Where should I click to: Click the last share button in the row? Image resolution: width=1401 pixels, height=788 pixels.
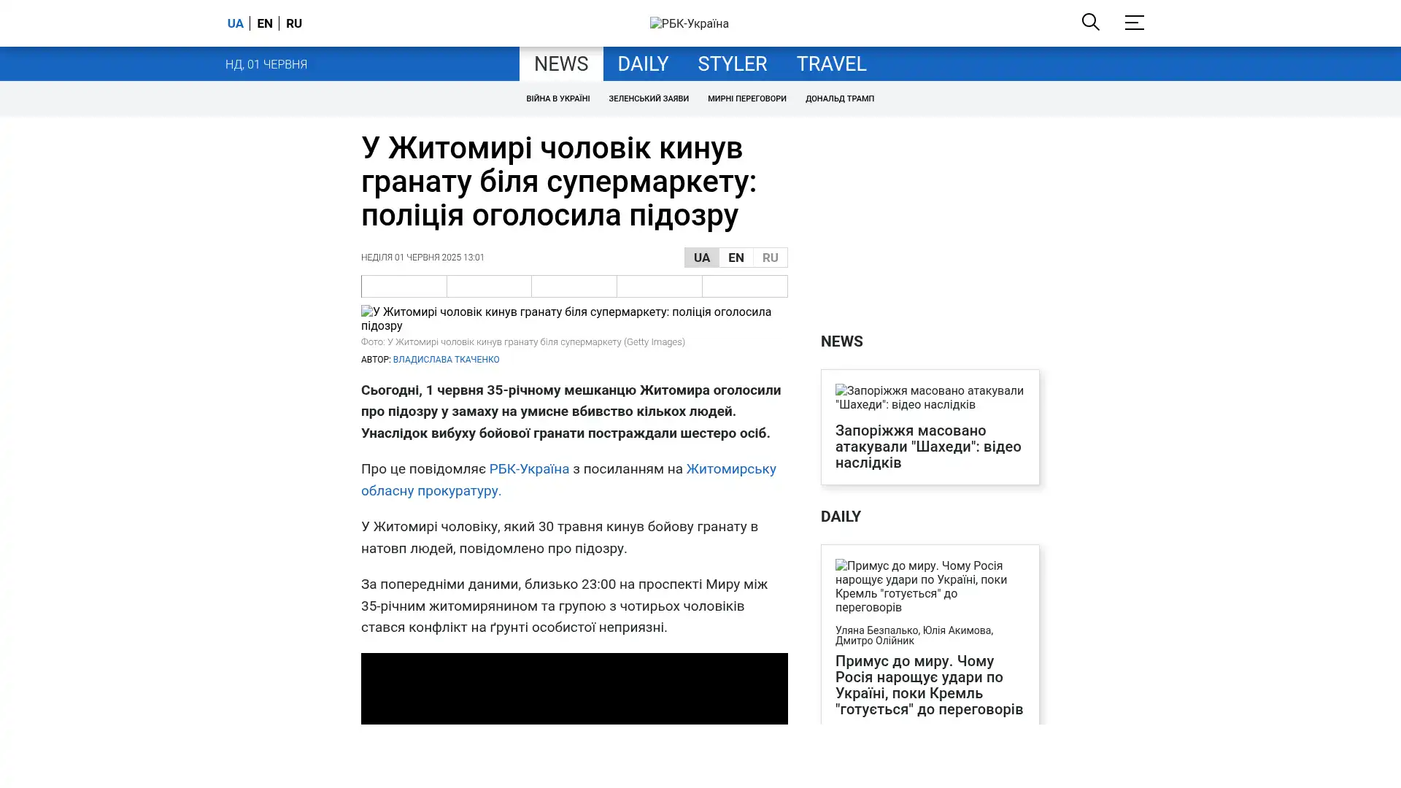pos(744,286)
